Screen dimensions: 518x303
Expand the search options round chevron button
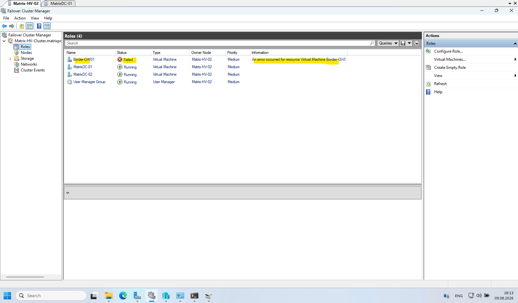[417, 43]
